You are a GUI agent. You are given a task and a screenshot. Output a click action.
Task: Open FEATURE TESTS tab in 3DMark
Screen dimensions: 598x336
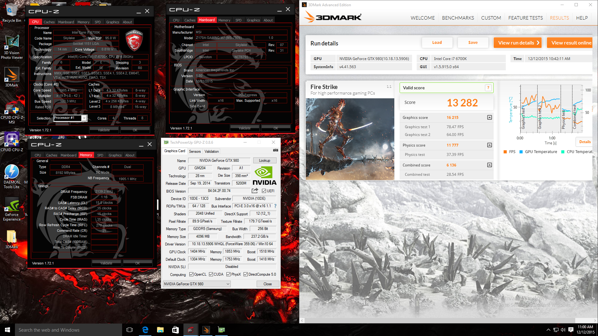point(525,18)
